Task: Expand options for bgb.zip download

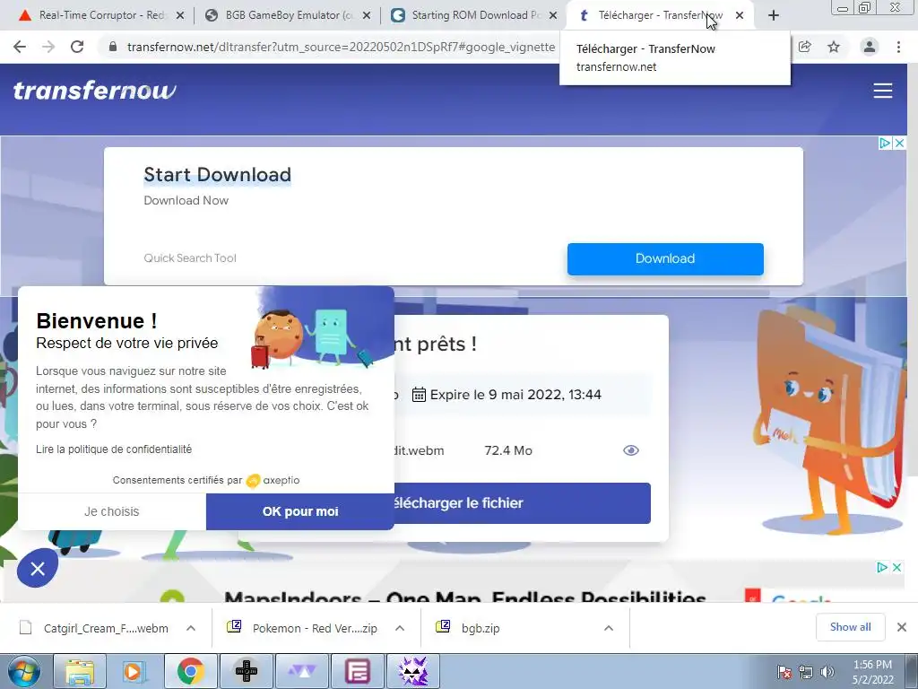Action: [x=609, y=628]
